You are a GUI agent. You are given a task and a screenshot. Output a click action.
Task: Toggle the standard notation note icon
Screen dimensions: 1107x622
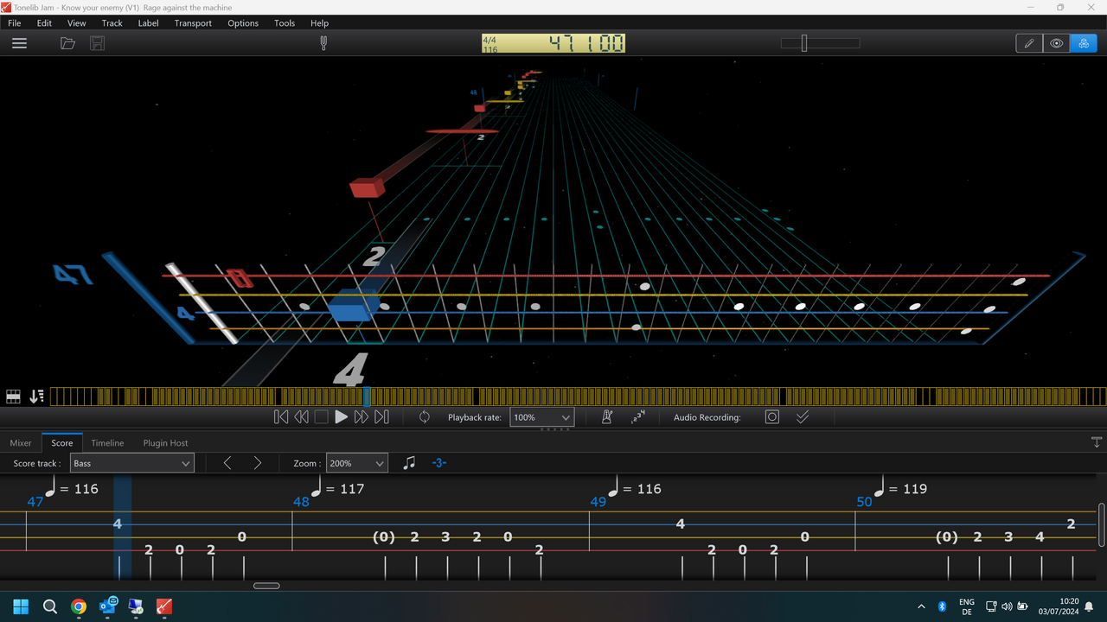coord(409,464)
